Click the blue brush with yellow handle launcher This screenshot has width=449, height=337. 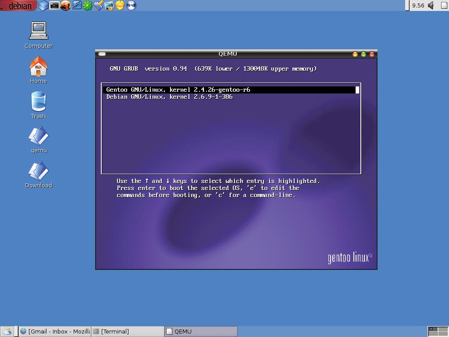tap(98, 5)
